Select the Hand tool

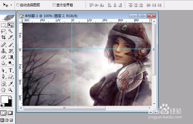tap(3, 90)
